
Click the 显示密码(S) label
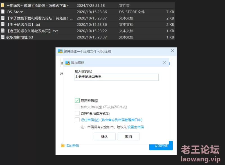(89, 101)
